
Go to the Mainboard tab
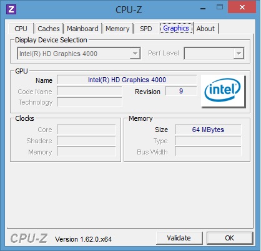pyautogui.click(x=82, y=29)
